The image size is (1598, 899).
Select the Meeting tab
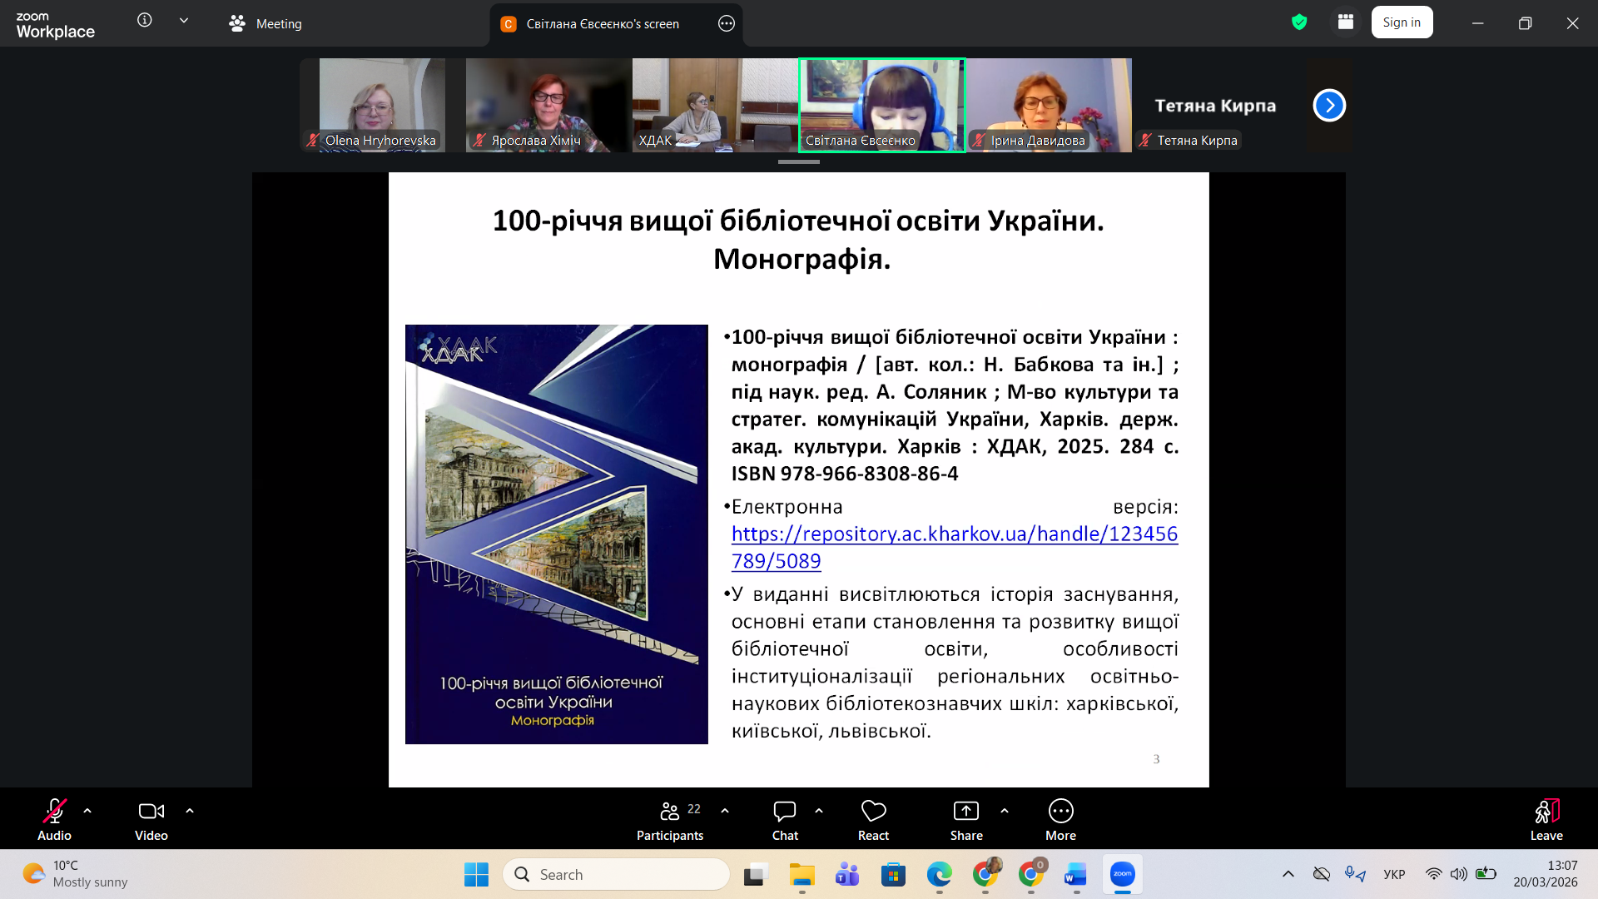[x=266, y=23]
